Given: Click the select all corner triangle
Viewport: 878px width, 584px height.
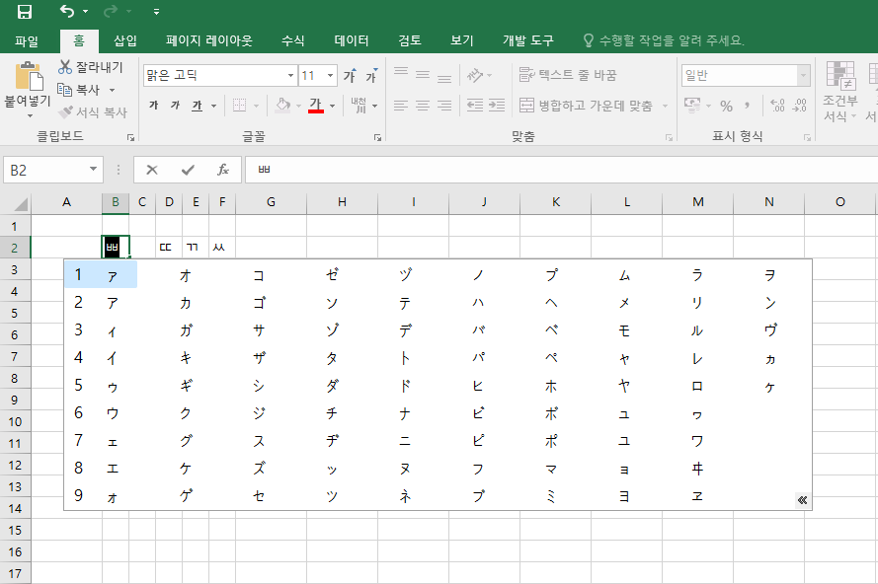Looking at the screenshot, I should point(20,204).
